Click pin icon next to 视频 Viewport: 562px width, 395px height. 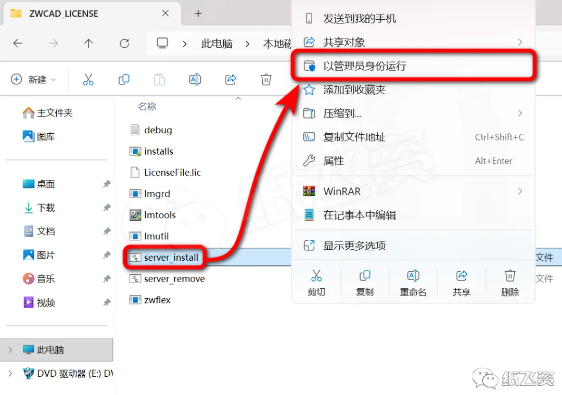click(x=107, y=303)
